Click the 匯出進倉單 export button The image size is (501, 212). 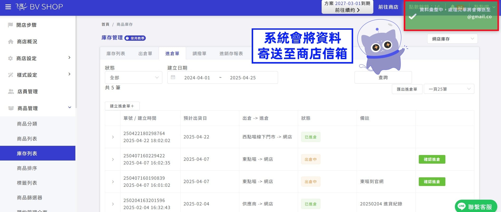(x=407, y=89)
